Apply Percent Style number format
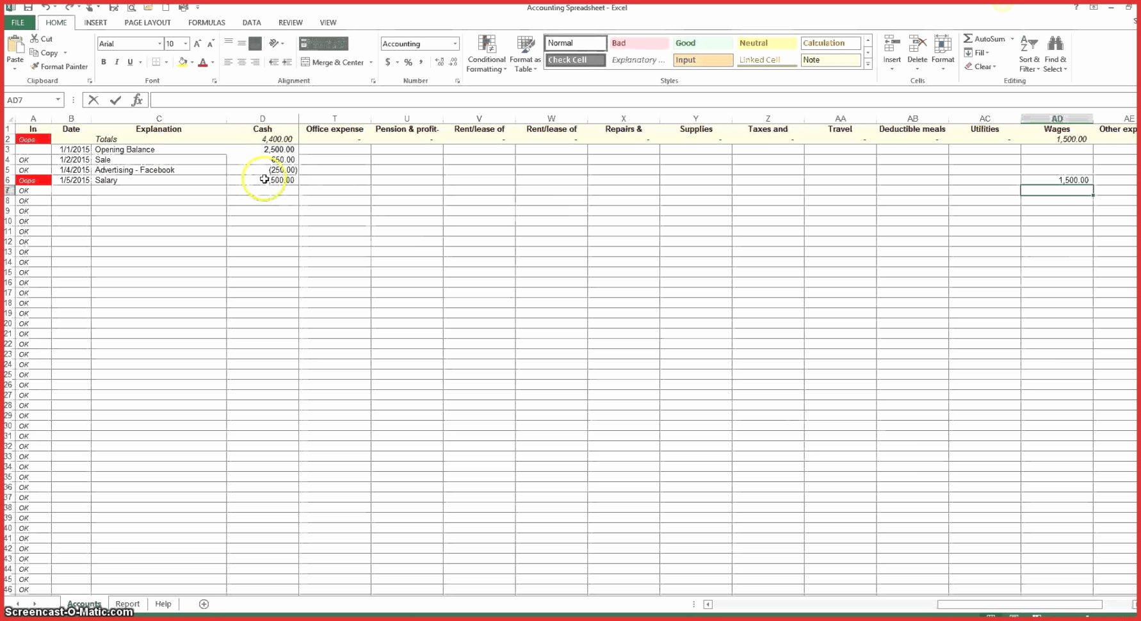Image resolution: width=1141 pixels, height=621 pixels. [x=408, y=62]
